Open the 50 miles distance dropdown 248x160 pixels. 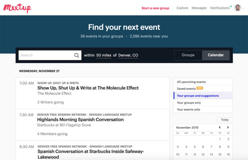click(x=104, y=55)
